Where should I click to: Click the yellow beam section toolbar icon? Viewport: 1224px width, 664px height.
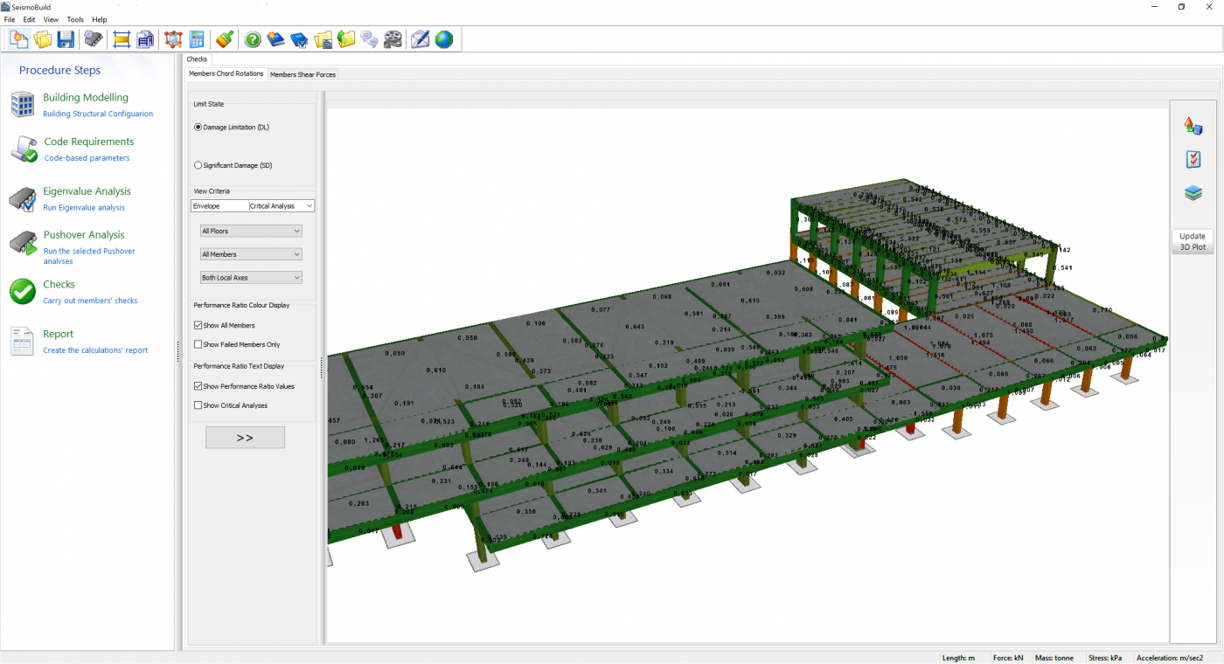(122, 39)
